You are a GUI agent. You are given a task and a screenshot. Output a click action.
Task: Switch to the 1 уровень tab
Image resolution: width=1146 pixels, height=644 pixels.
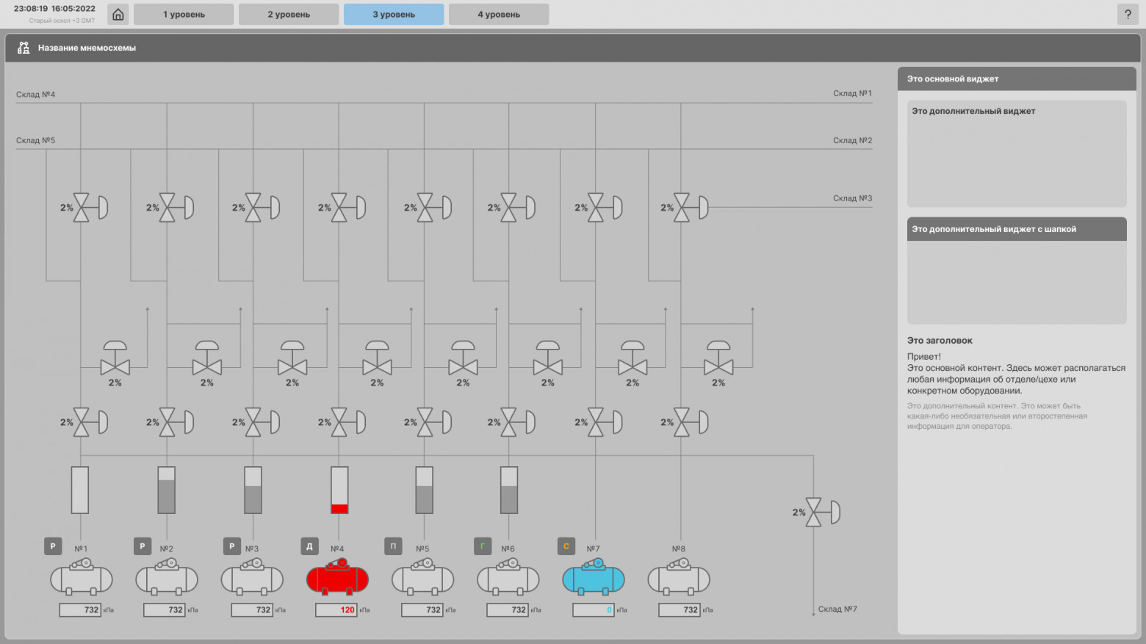click(x=184, y=15)
